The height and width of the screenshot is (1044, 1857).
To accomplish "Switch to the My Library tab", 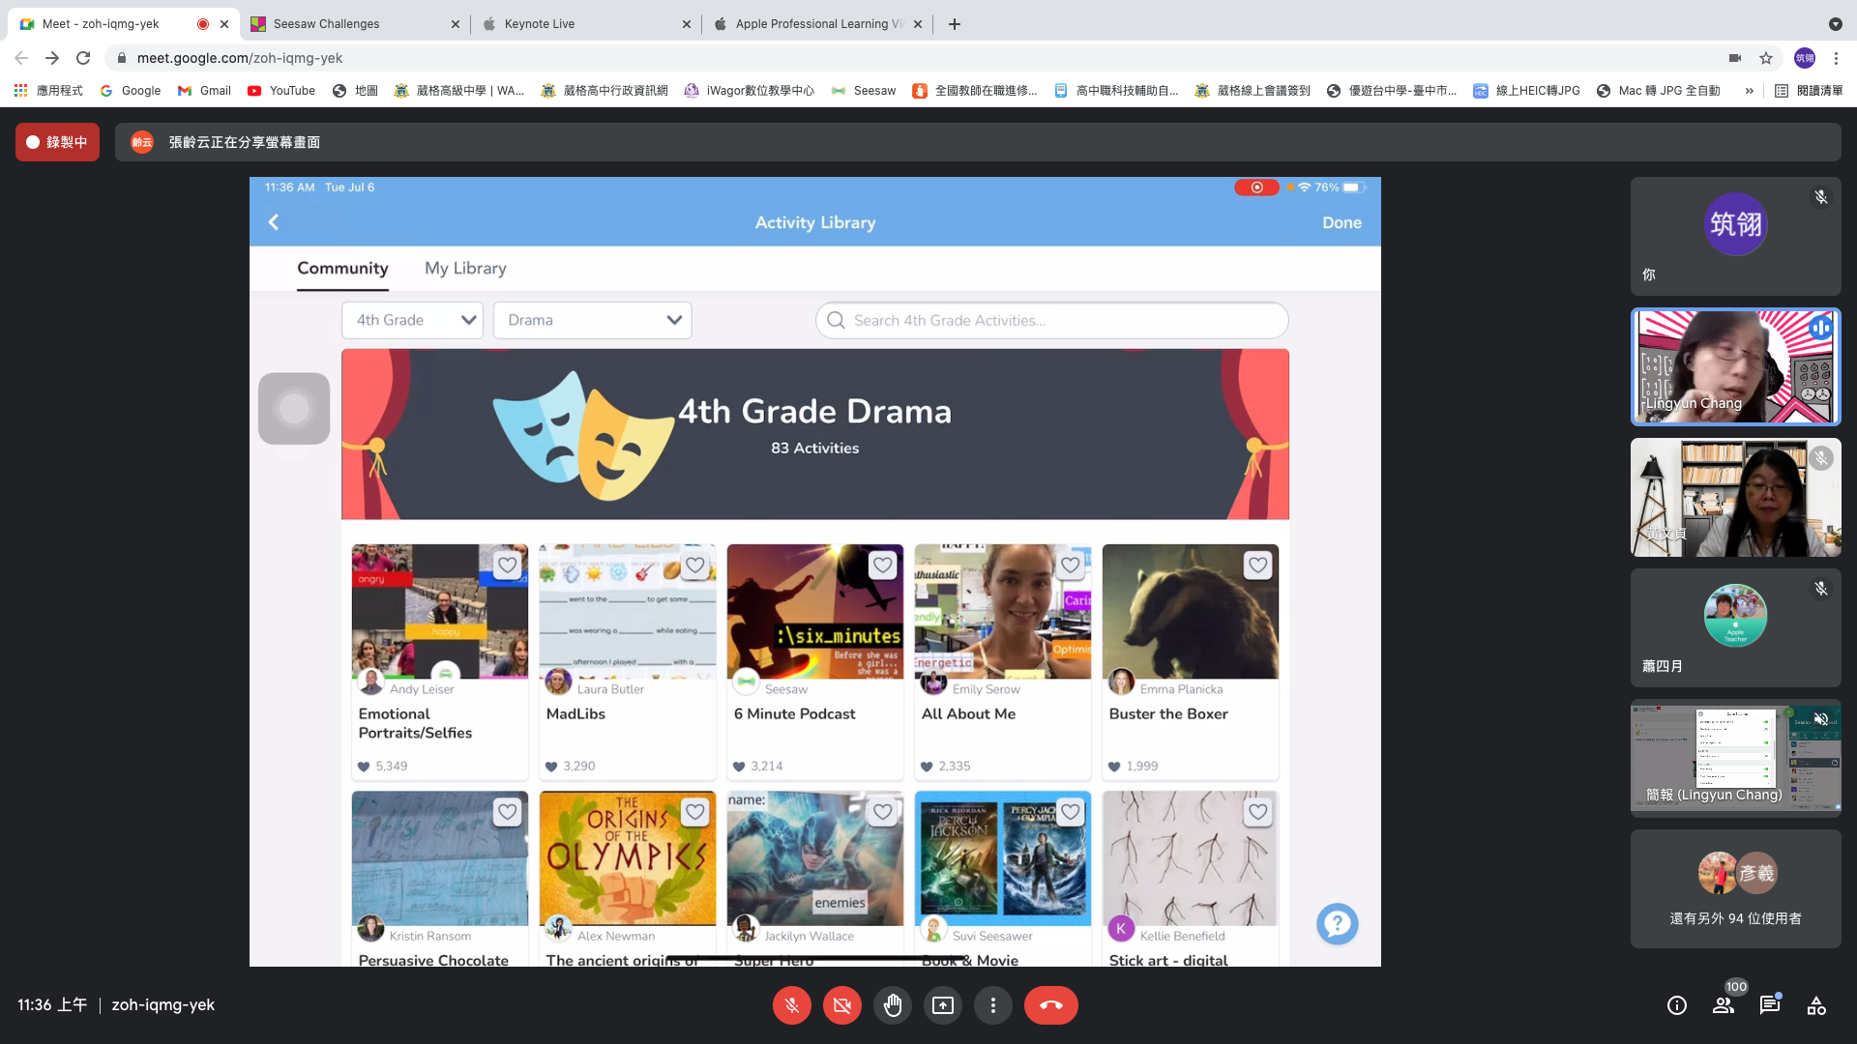I will (465, 269).
